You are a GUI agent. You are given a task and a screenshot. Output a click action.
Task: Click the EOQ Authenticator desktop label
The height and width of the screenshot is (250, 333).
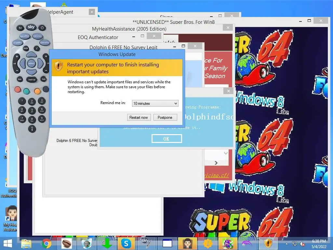9,193
